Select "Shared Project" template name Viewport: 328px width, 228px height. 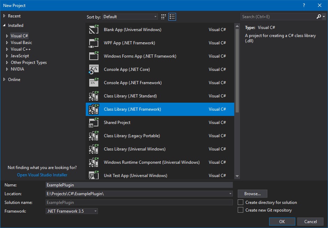click(117, 123)
